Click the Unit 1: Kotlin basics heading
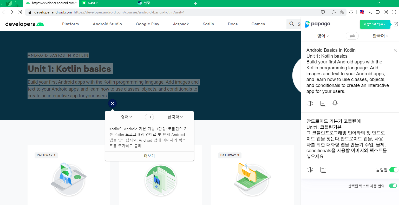Image resolution: width=399 pixels, height=205 pixels. click(x=70, y=69)
